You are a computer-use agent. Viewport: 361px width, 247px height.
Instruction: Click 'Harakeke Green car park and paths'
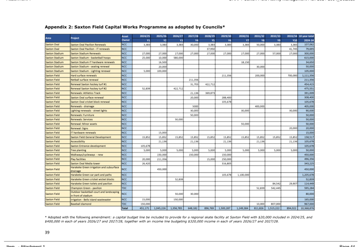[x=95, y=175]
